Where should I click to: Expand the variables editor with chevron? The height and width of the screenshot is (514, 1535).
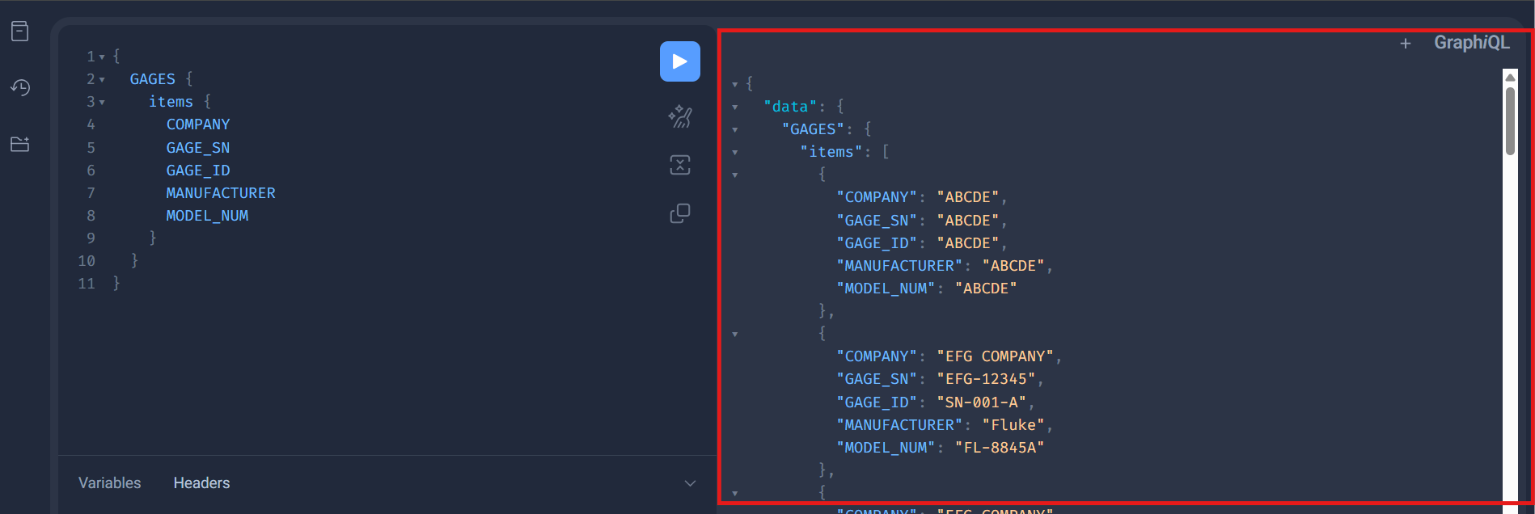click(x=690, y=483)
